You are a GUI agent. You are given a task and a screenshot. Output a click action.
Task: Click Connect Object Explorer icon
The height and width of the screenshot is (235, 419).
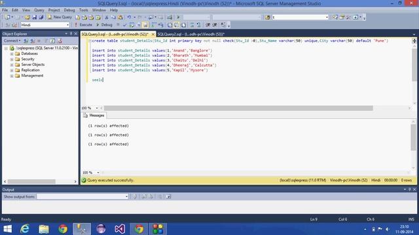[26, 40]
